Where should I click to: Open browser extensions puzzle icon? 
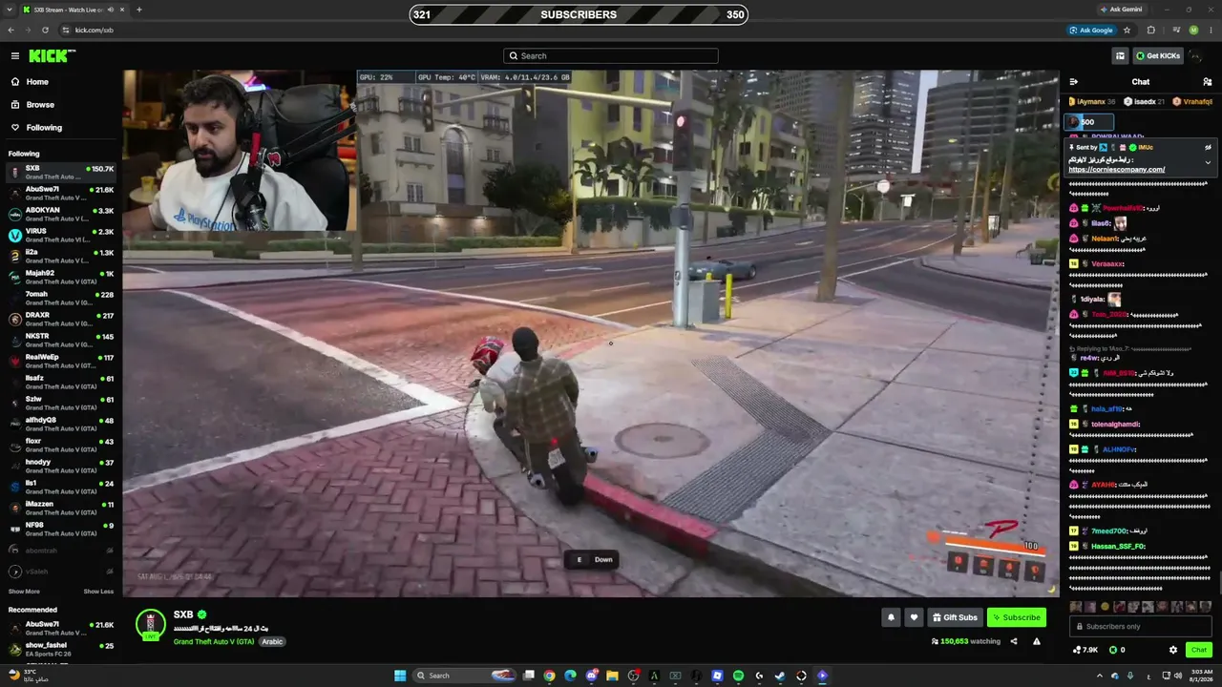(1150, 30)
